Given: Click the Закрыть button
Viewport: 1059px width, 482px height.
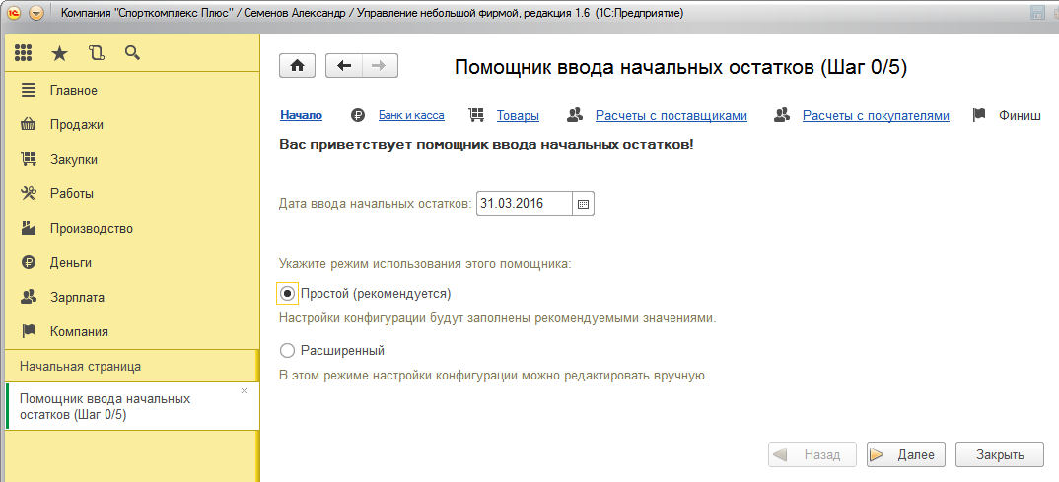Looking at the screenshot, I should coord(1000,455).
